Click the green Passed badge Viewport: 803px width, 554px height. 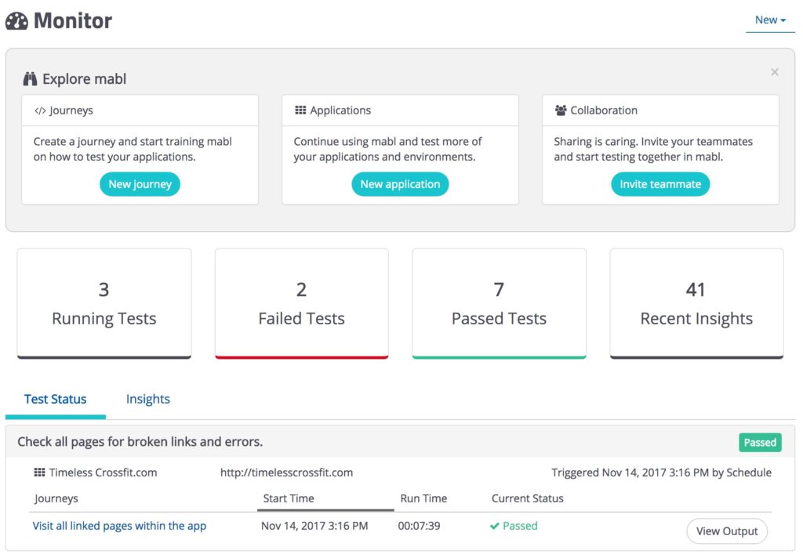coord(759,442)
